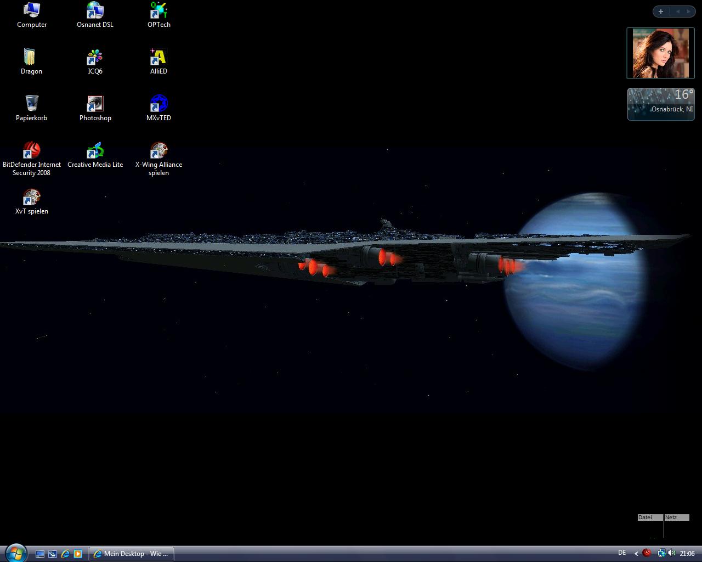Open the volume speaker icon in tray

672,553
